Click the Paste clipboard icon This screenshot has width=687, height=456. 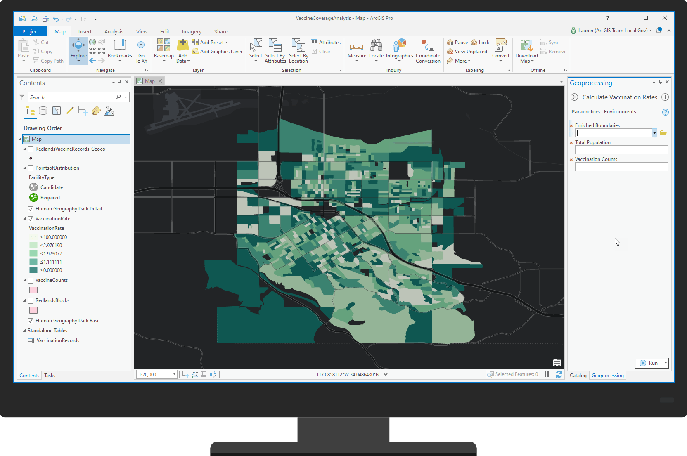tap(24, 45)
